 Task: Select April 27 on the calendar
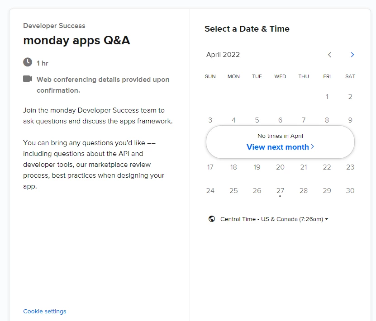click(280, 191)
